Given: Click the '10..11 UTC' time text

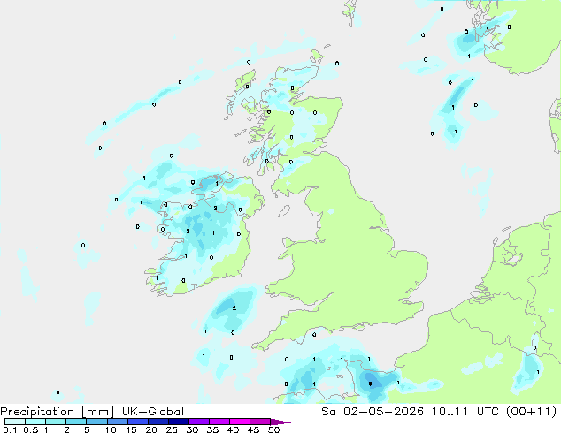Looking at the screenshot, I should tap(467, 412).
